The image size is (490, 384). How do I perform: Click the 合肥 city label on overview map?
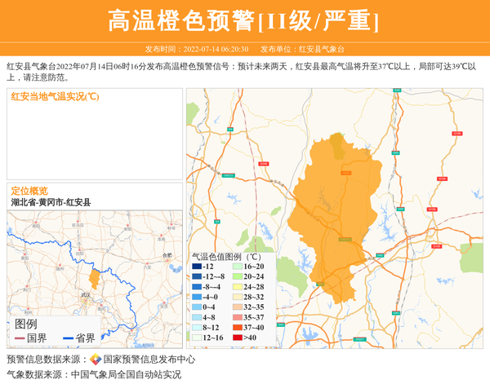point(167,255)
